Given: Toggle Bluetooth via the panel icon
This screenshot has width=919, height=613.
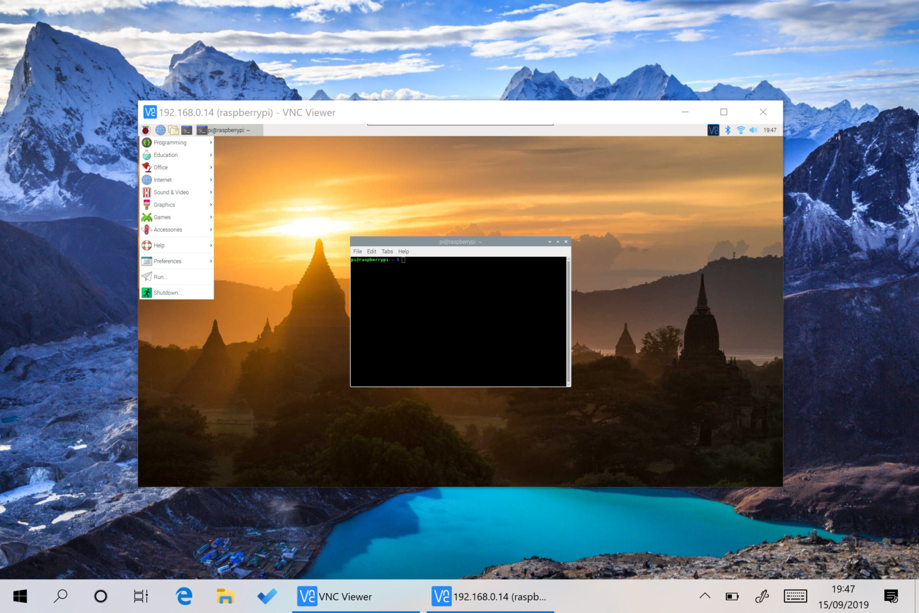Looking at the screenshot, I should tap(727, 130).
